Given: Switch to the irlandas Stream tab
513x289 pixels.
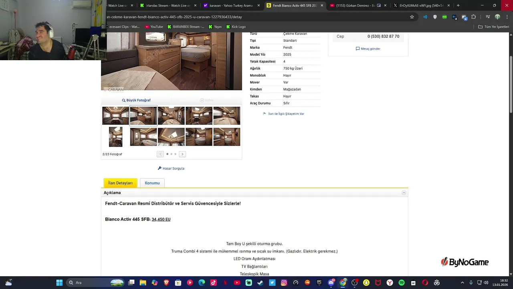Looking at the screenshot, I should click(168, 6).
